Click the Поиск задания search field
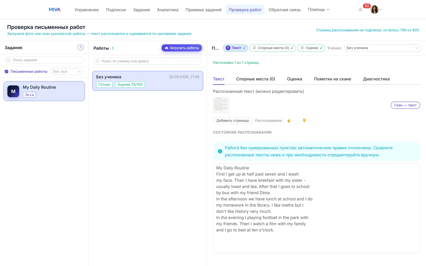 [x=44, y=60]
